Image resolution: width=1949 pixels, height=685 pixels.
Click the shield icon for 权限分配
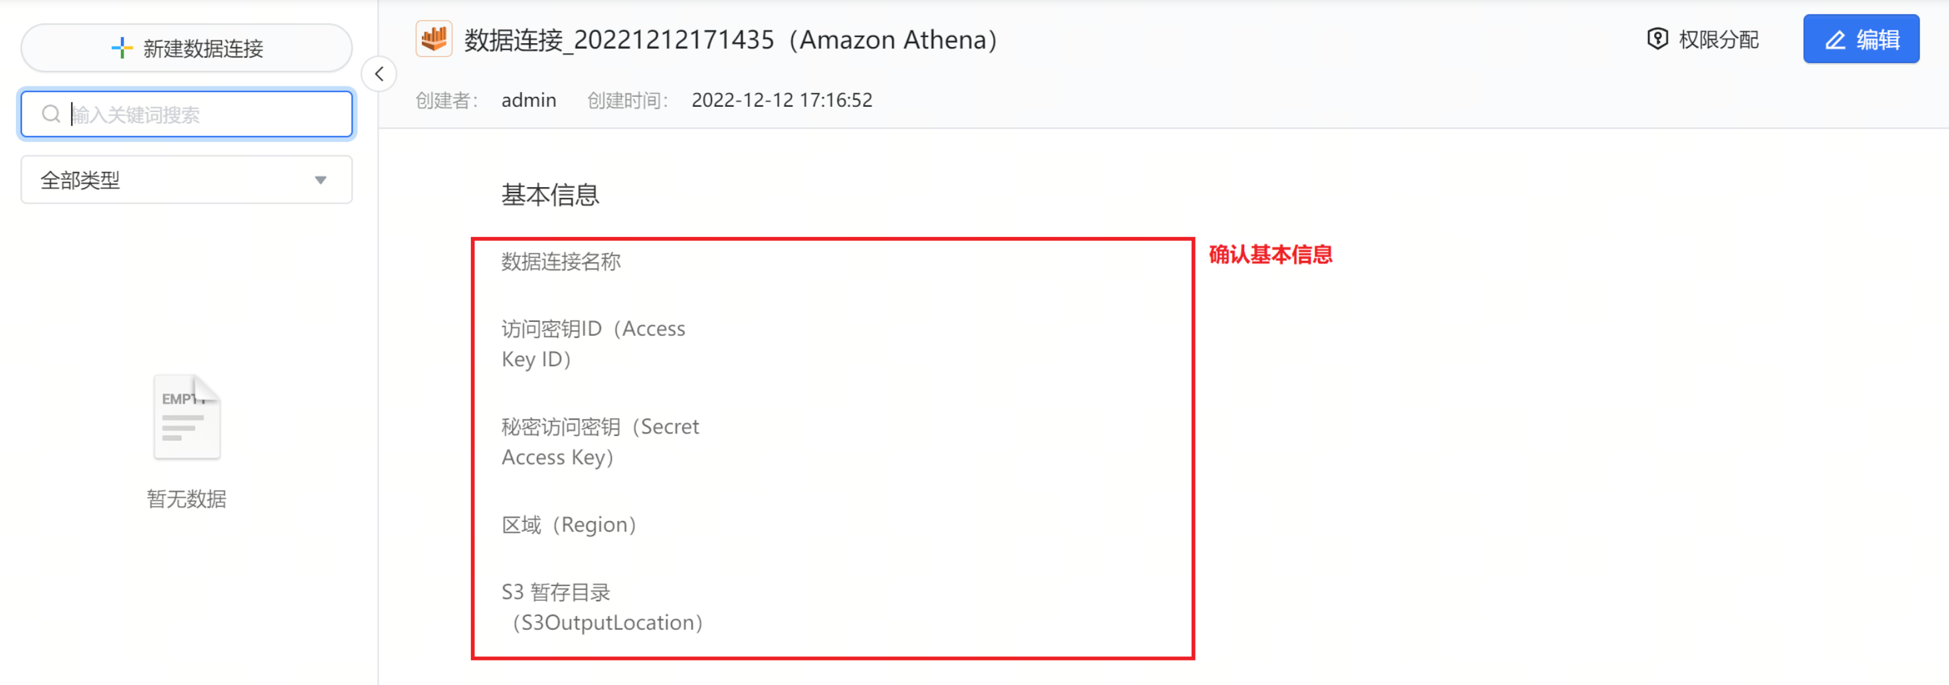point(1657,39)
